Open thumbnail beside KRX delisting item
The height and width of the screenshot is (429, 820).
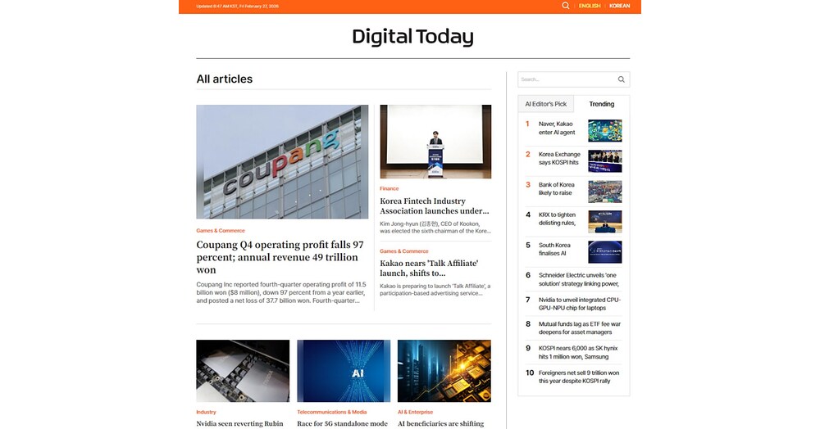pyautogui.click(x=605, y=221)
